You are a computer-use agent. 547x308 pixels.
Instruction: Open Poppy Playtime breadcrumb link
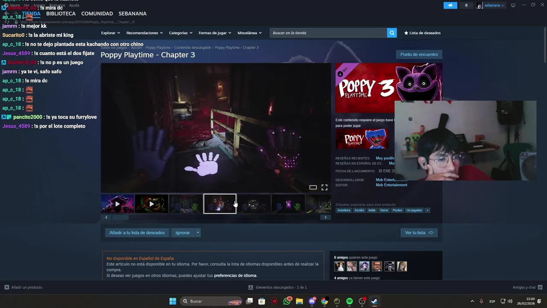[158, 47]
